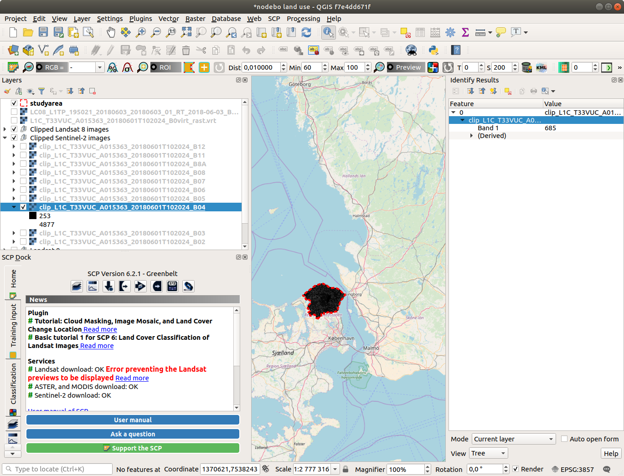This screenshot has height=476, width=624.
Task: Open the Statistical Summary sigma tool
Action: (x=465, y=32)
